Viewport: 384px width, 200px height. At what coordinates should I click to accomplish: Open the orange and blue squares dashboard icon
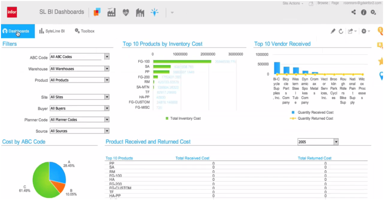click(97, 12)
